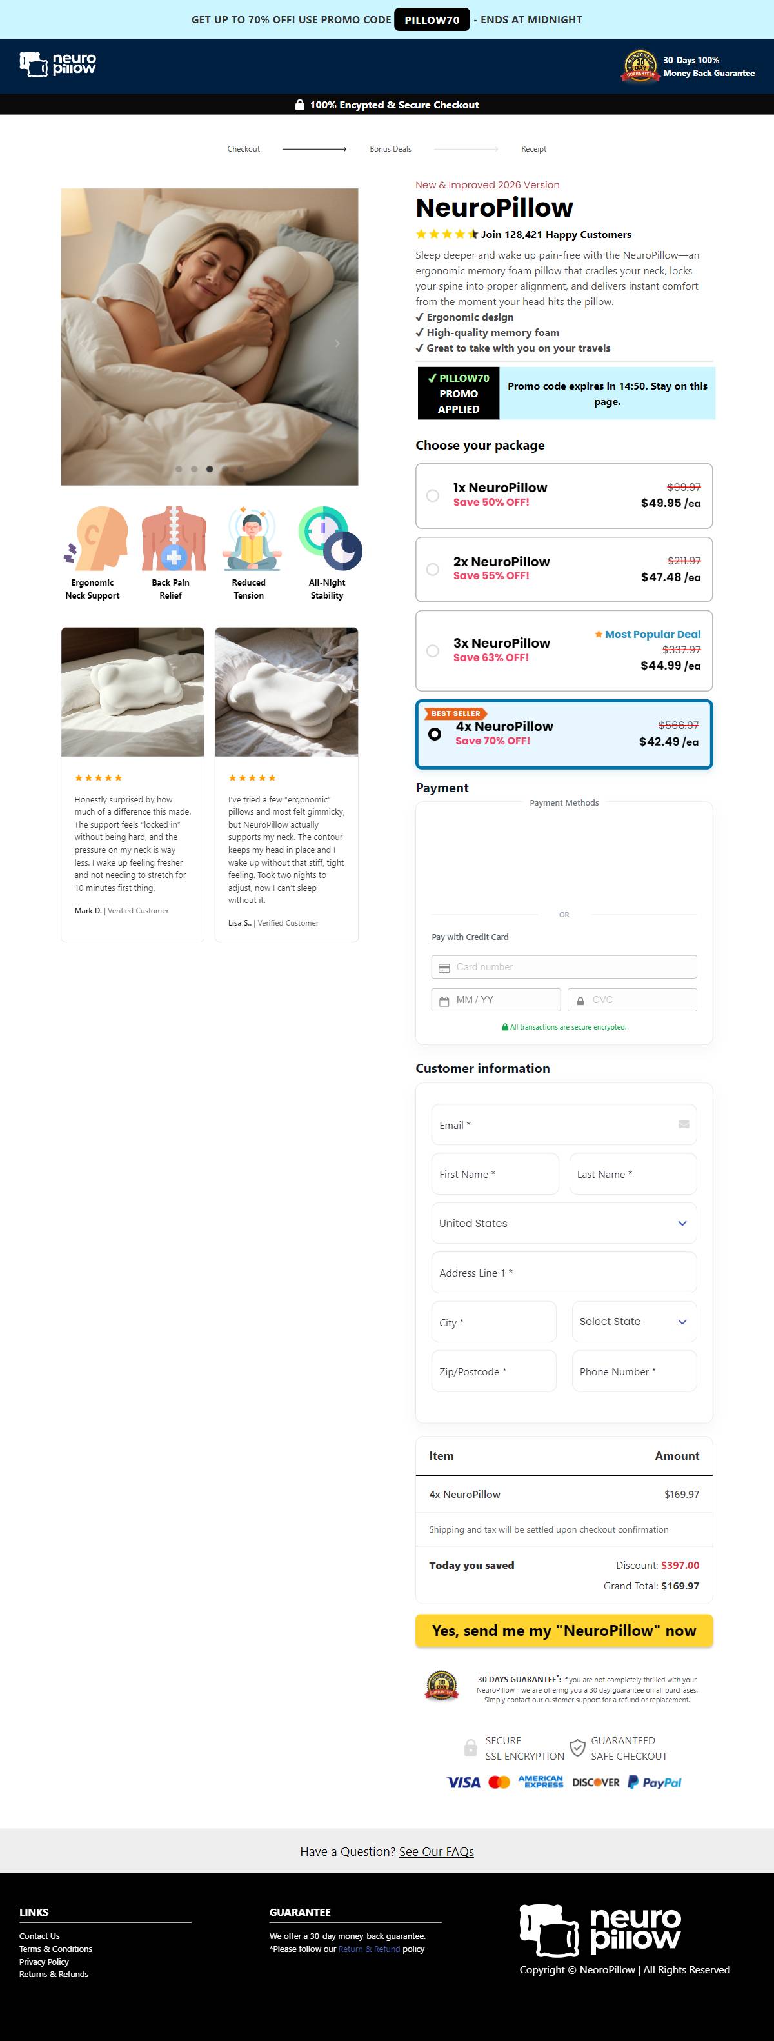Click the PayPal logo near footer
The width and height of the screenshot is (774, 2041).
pyautogui.click(x=655, y=1782)
